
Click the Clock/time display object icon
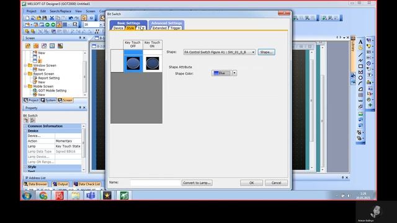pyautogui.click(x=369, y=63)
